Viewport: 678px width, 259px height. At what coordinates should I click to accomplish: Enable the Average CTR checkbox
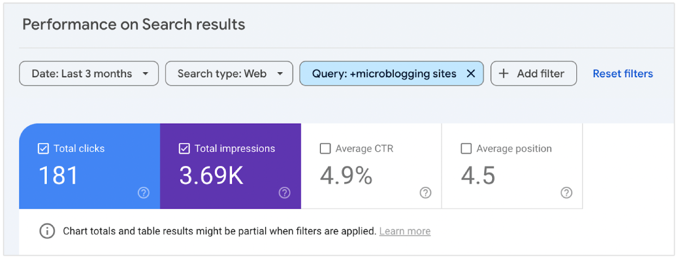pyautogui.click(x=325, y=149)
